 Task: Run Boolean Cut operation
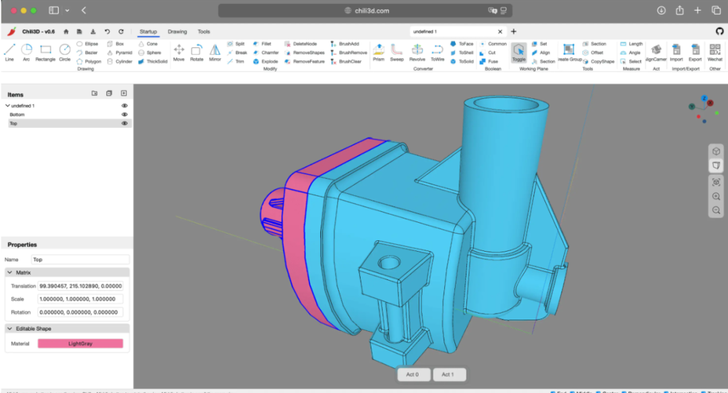coord(487,52)
